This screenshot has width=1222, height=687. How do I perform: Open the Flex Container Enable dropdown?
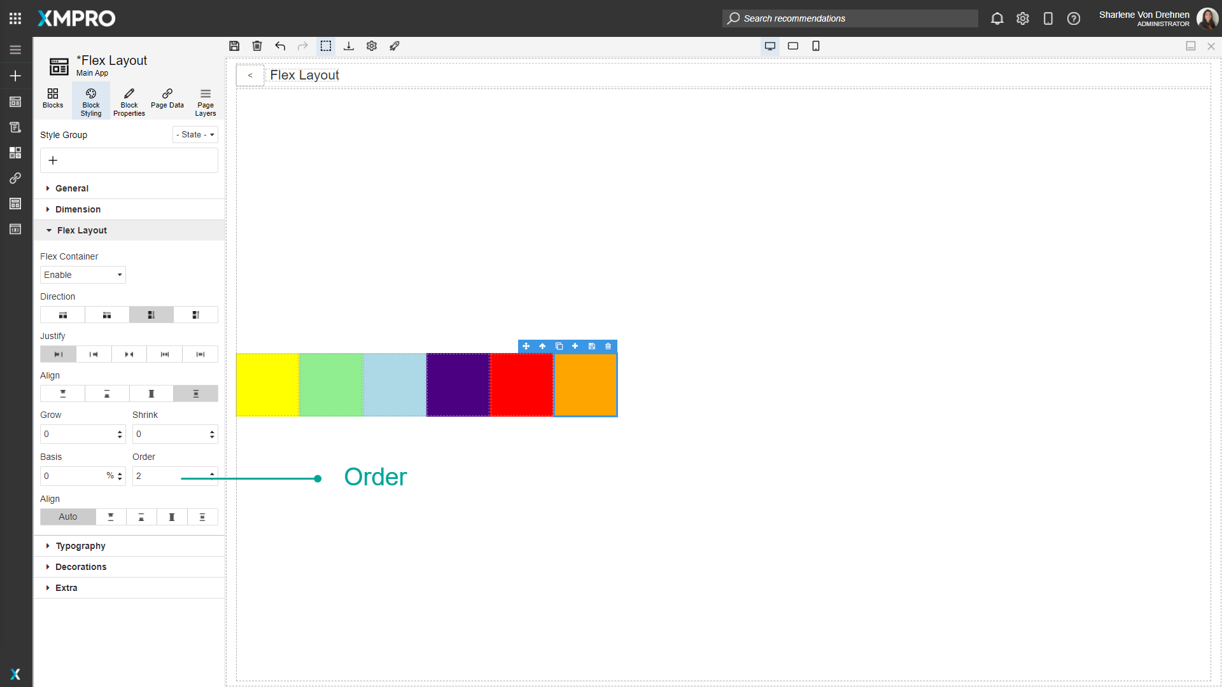(x=83, y=275)
